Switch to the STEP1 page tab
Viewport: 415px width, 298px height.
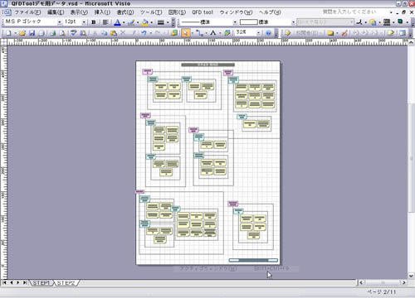click(41, 283)
